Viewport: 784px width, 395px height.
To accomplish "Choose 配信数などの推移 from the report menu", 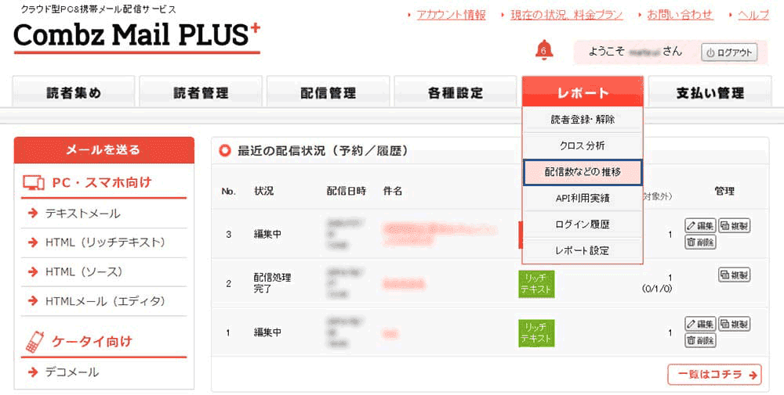I will pyautogui.click(x=583, y=172).
